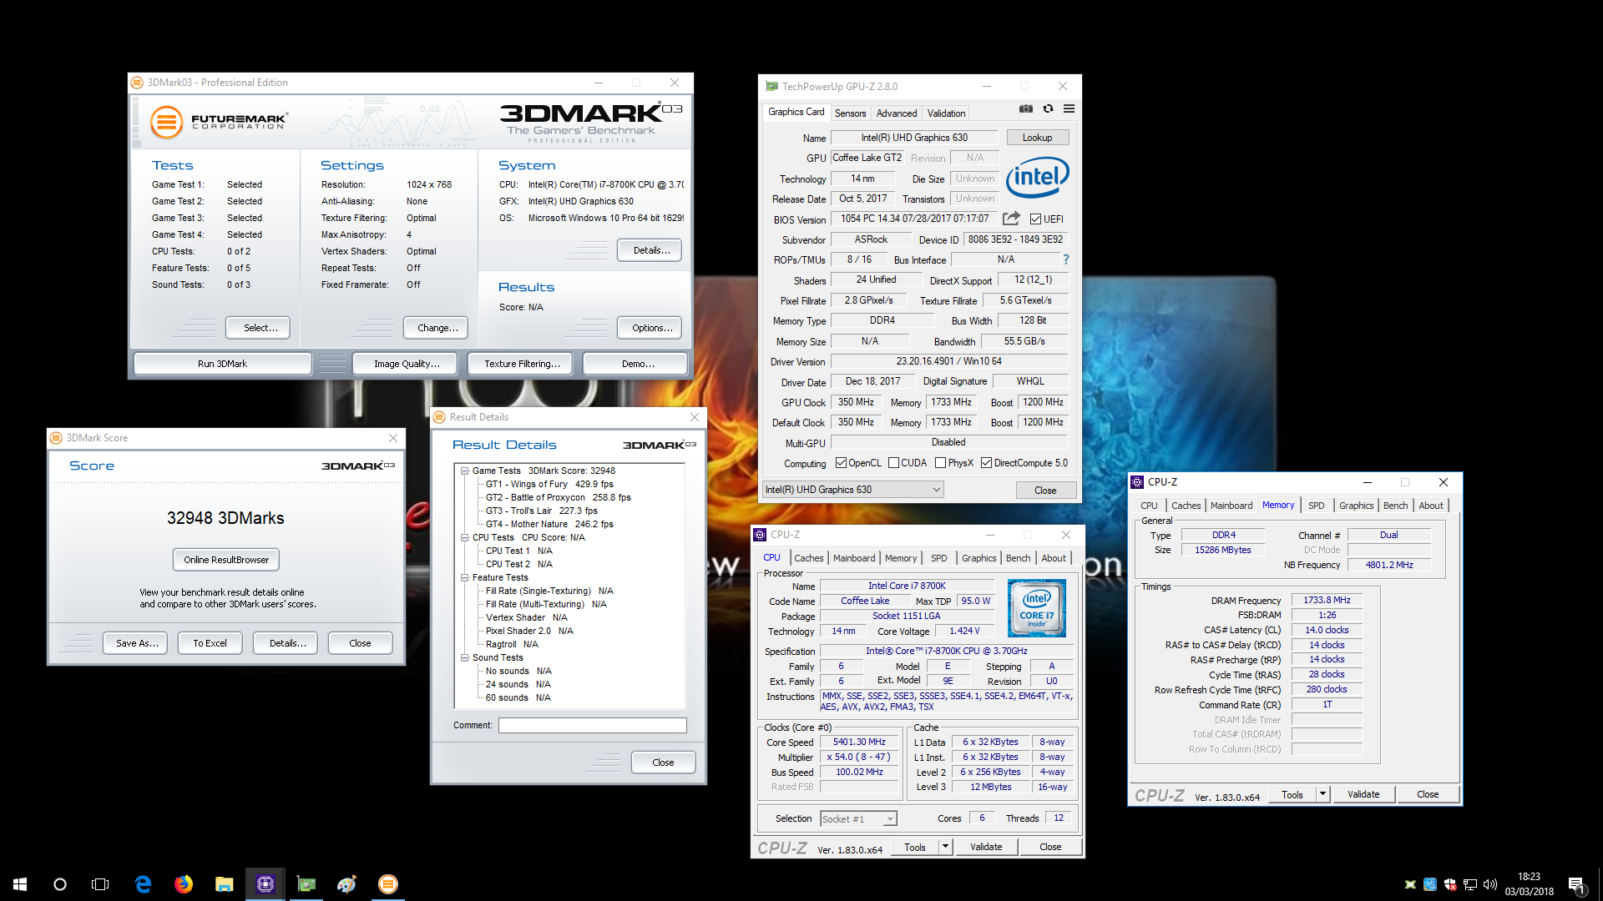Click the Windows Defender tray icon
Viewport: 1603px width, 901px height.
[1450, 884]
